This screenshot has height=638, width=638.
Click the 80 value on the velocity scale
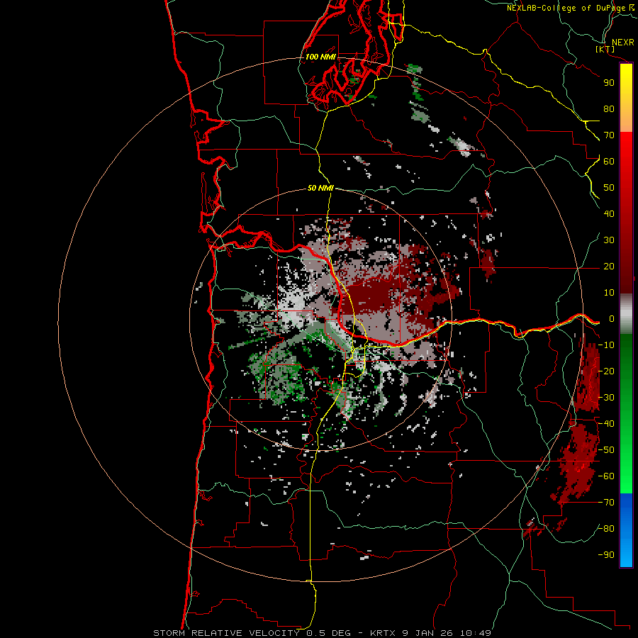[x=609, y=108]
